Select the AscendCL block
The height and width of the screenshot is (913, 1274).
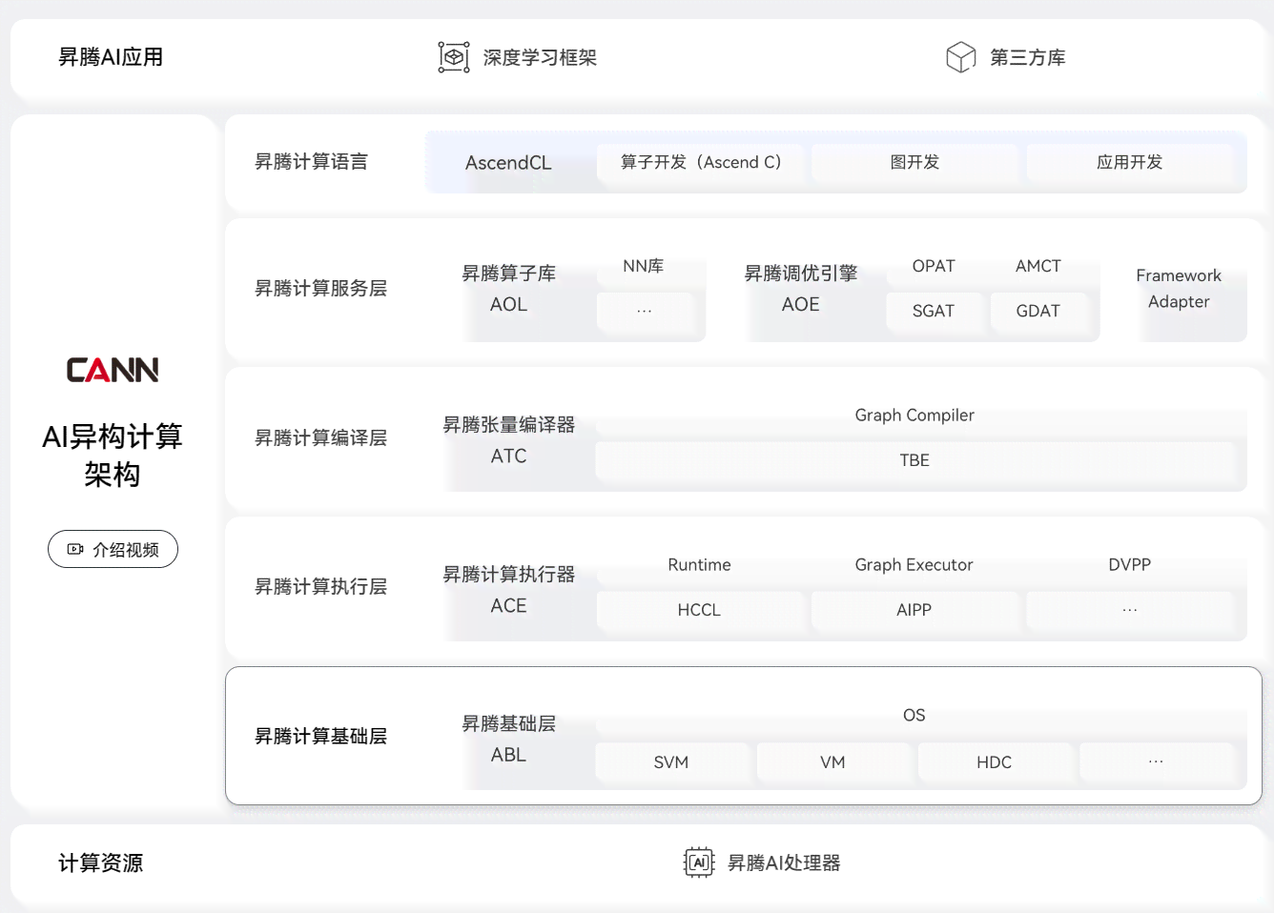click(508, 163)
